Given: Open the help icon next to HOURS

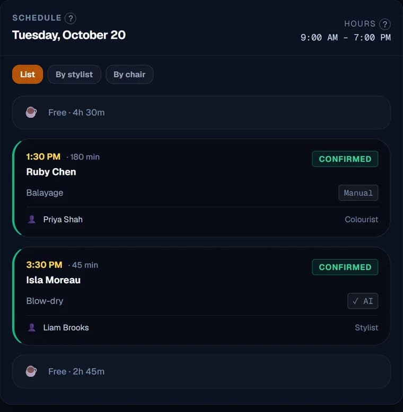Looking at the screenshot, I should tap(385, 24).
